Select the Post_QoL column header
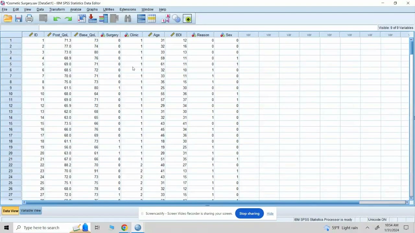This screenshot has width=415, height=233. [x=58, y=35]
